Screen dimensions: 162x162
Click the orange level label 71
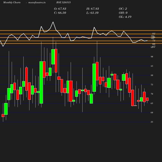pyautogui.click(x=154, y=40)
